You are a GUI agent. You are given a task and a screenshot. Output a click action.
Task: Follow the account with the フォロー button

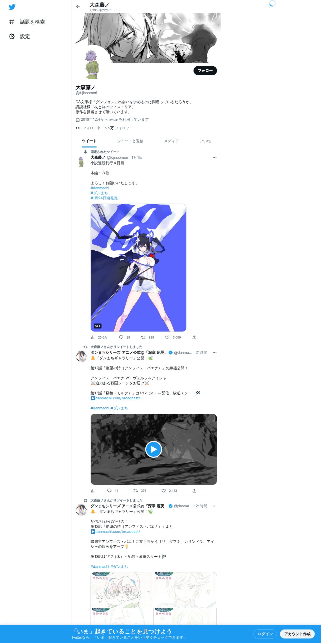tap(205, 71)
